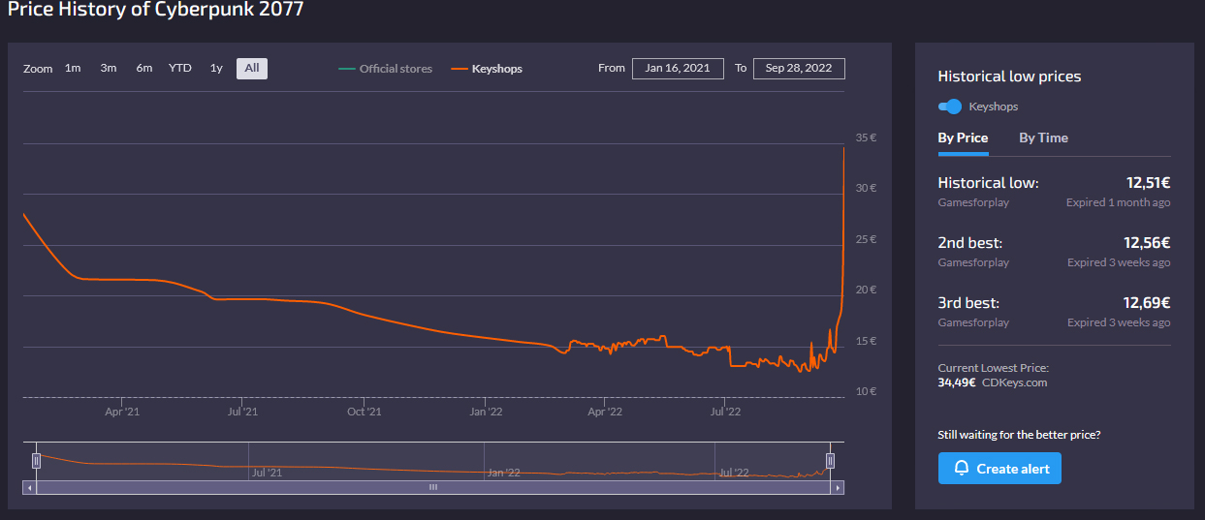Click the price spike peak on the chart

coord(844,147)
